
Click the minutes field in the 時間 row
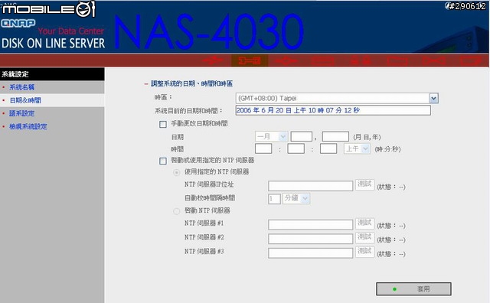pos(296,148)
